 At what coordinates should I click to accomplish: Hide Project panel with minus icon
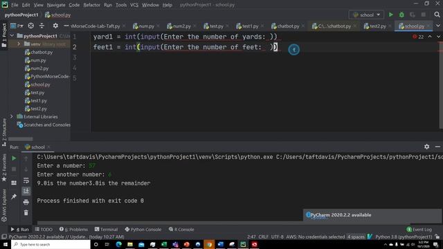tap(66, 26)
